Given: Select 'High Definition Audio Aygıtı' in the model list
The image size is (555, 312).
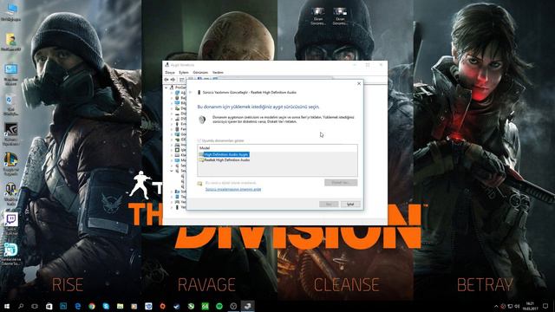Looking at the screenshot, I should pos(226,154).
